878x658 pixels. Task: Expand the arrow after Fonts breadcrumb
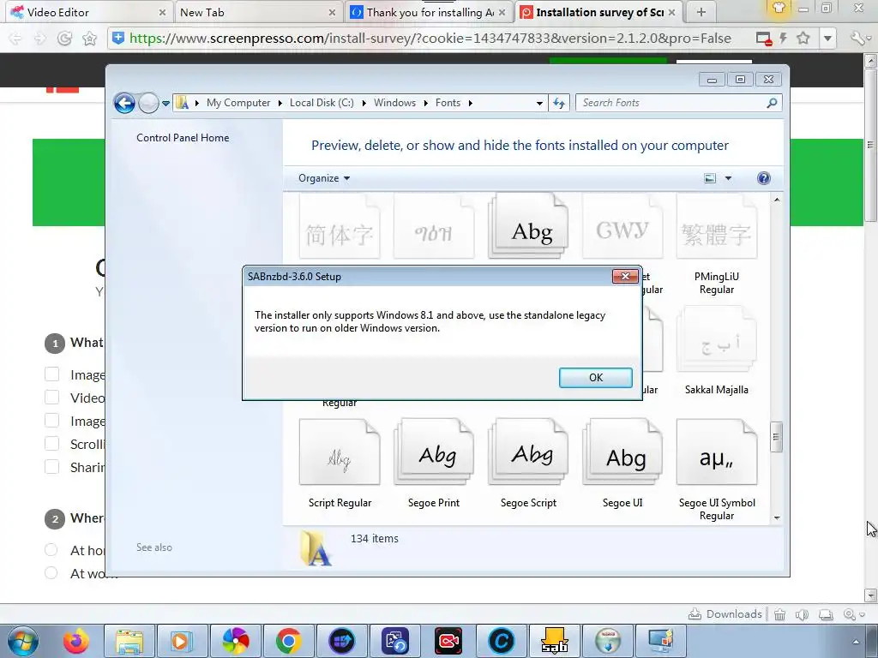coord(471,103)
